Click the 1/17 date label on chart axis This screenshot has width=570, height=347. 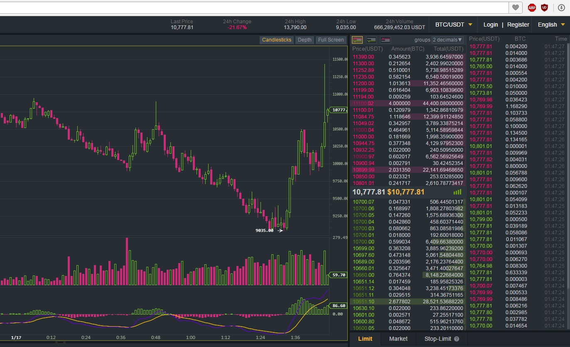[16, 337]
